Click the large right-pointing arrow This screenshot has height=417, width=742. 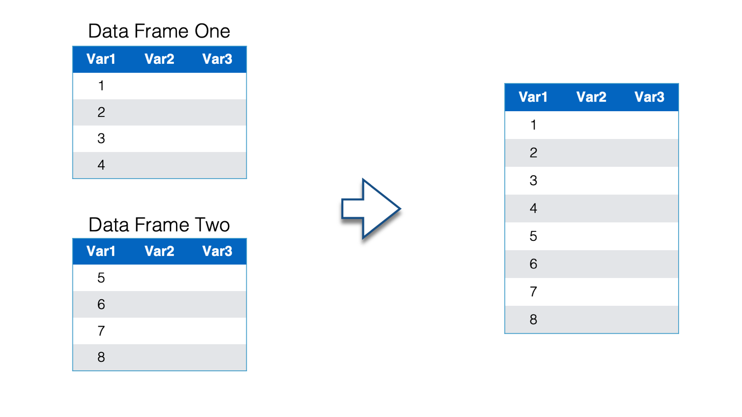371,209
